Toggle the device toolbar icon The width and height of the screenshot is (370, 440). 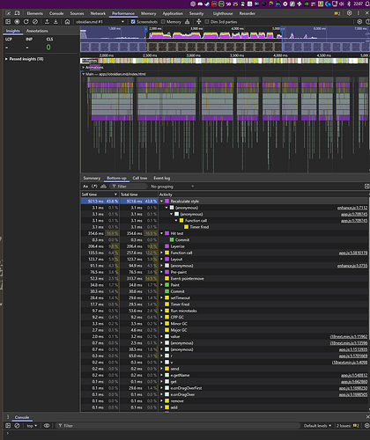click(x=18, y=13)
